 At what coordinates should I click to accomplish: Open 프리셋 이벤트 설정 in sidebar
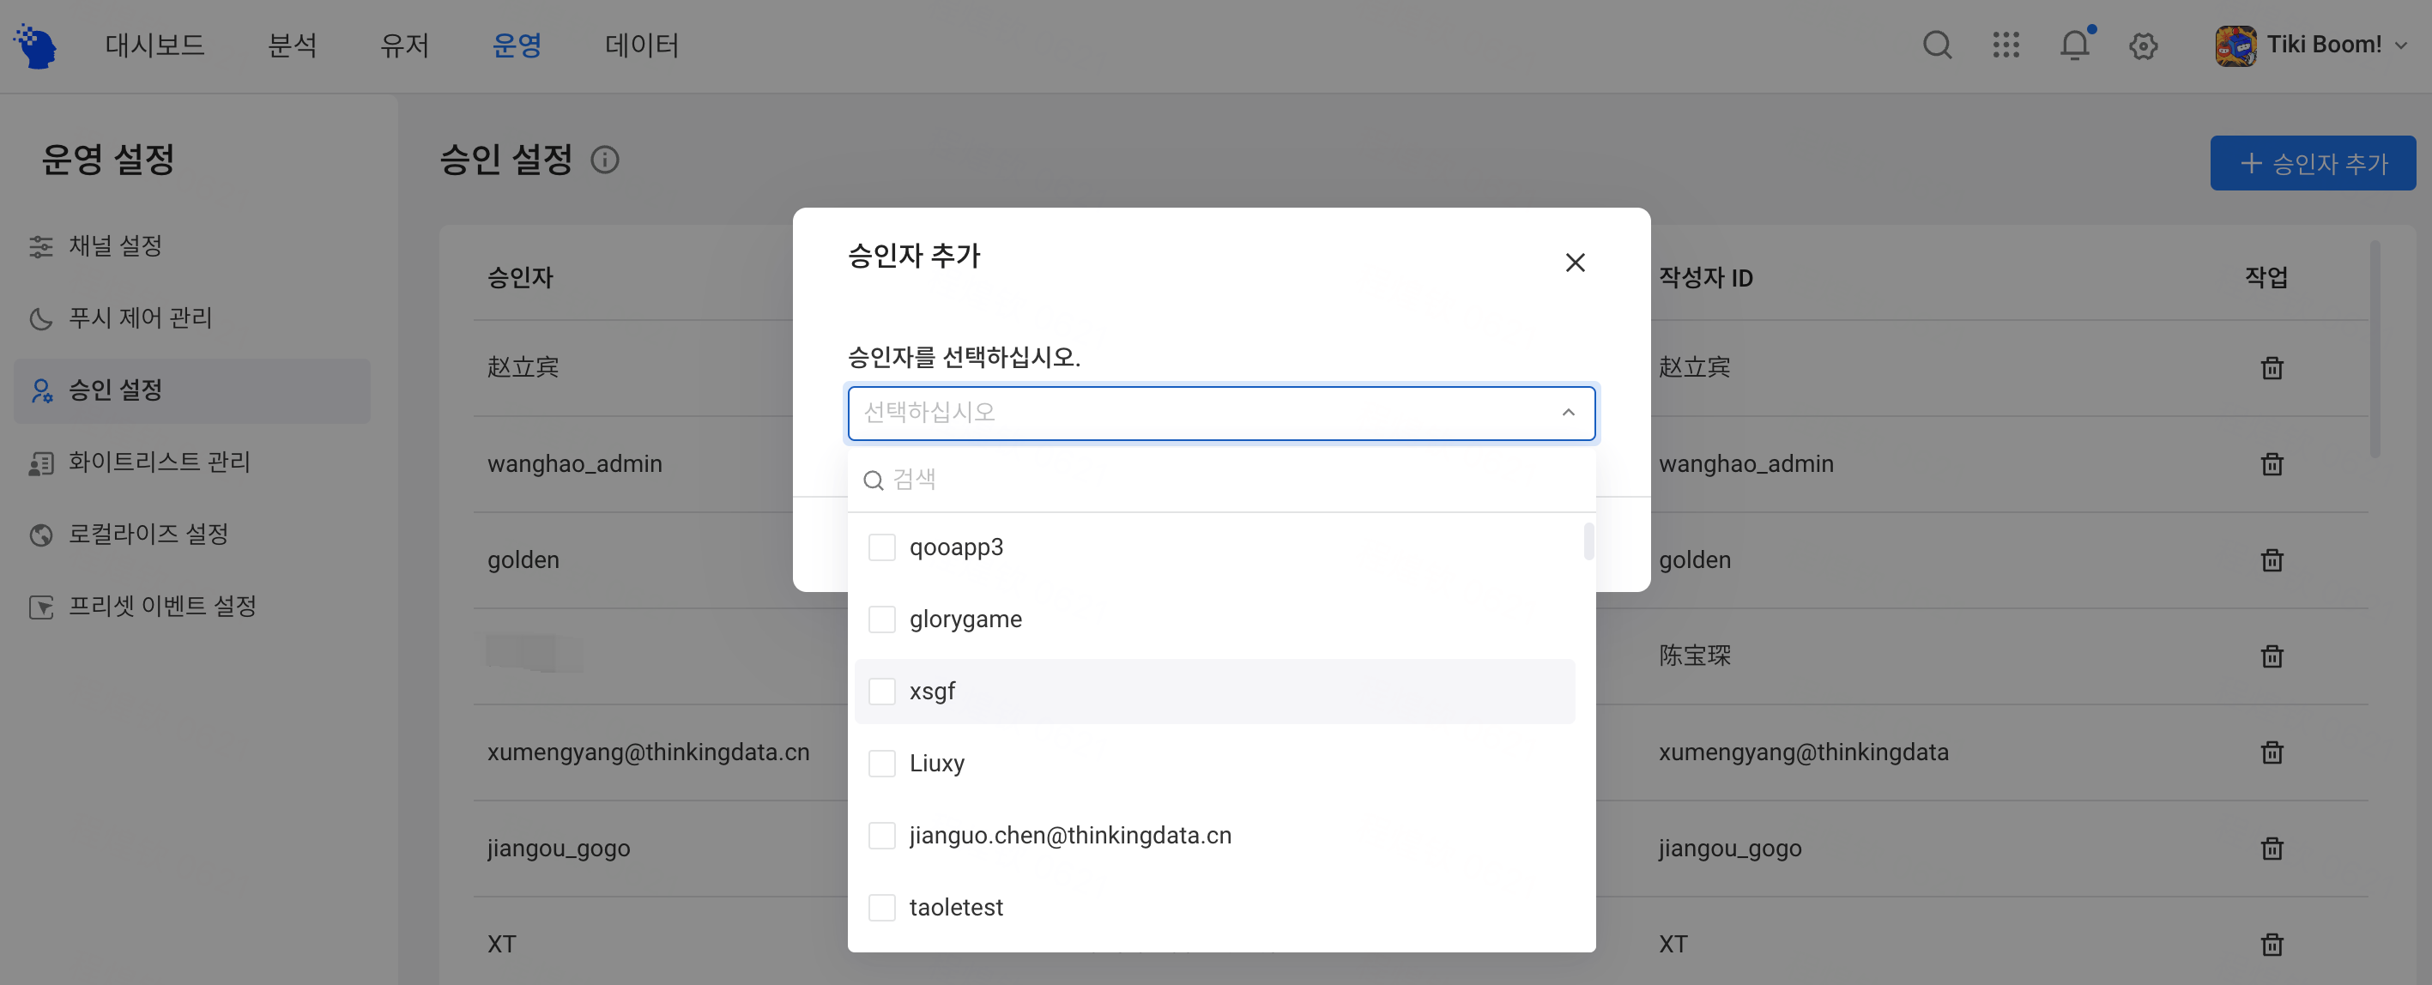coord(191,607)
